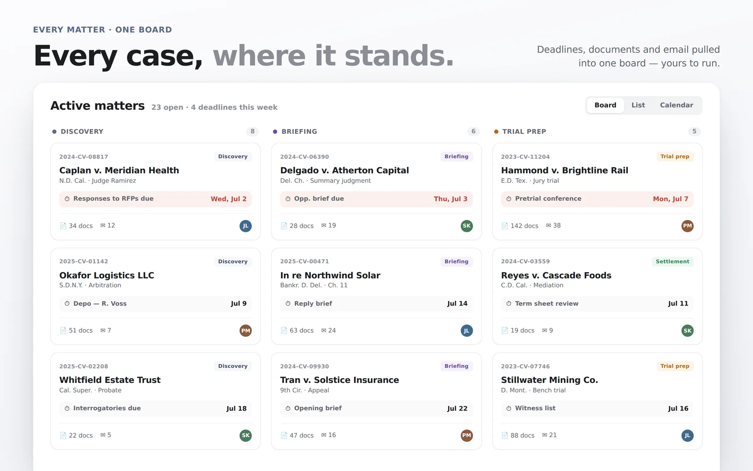The image size is (753, 471).
Task: Open the Calendar view tab
Action: (x=676, y=105)
